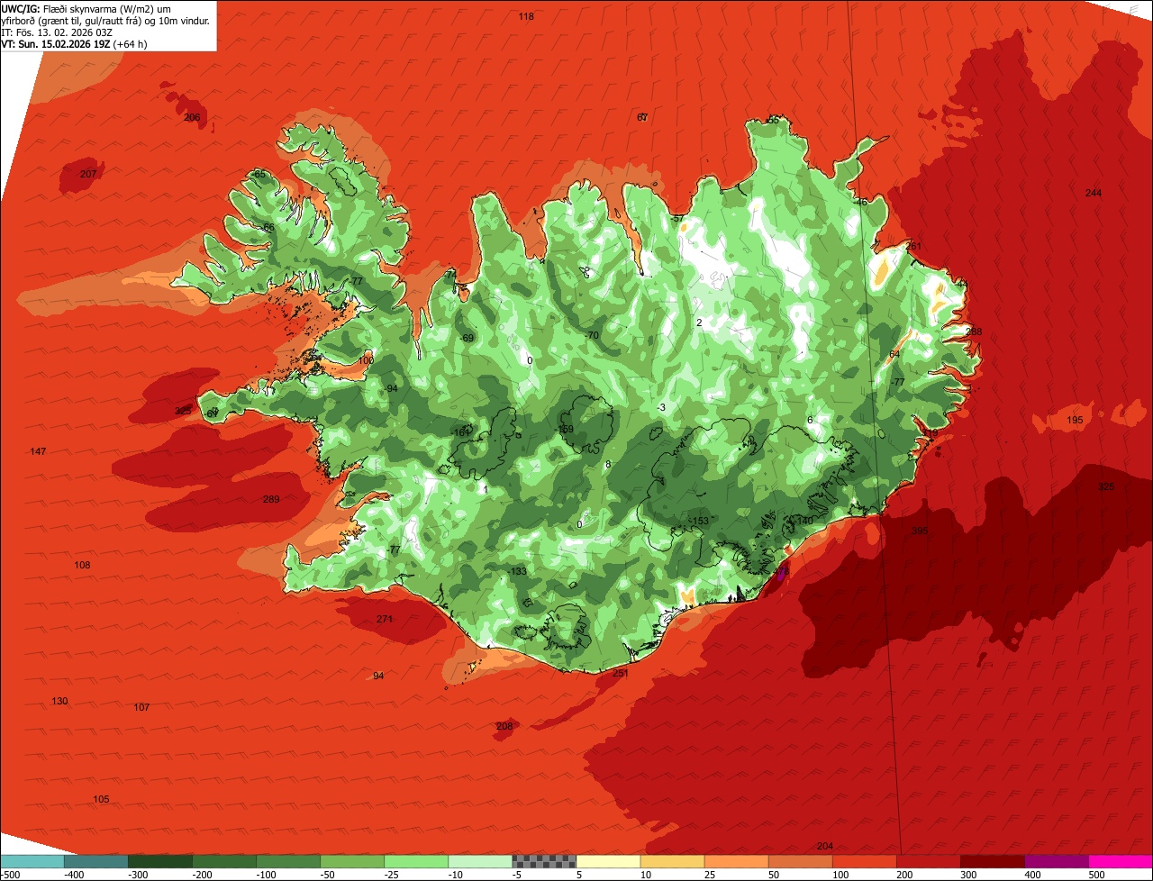Click the magenta legend swatch beyond 500
The image size is (1153, 881).
[1121, 861]
